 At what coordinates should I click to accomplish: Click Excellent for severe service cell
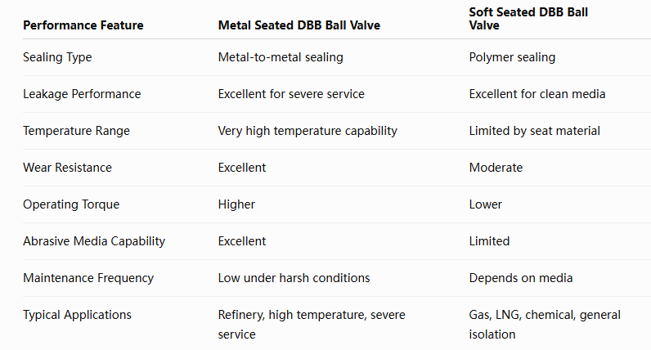(x=291, y=94)
